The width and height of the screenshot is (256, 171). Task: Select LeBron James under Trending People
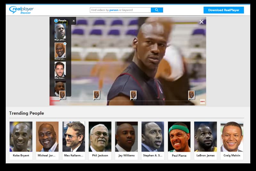tap(205, 140)
